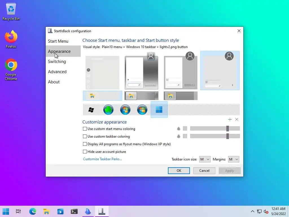Open the media player taskbar icon
Image resolution: width=289 pixels, height=217 pixels.
coord(60,211)
